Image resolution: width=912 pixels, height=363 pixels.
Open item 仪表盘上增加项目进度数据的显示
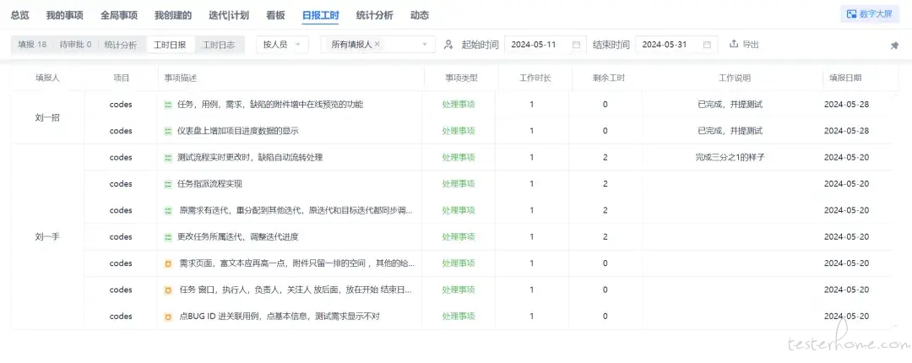[x=237, y=131]
